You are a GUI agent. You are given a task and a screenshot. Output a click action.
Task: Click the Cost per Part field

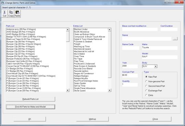[130, 76]
